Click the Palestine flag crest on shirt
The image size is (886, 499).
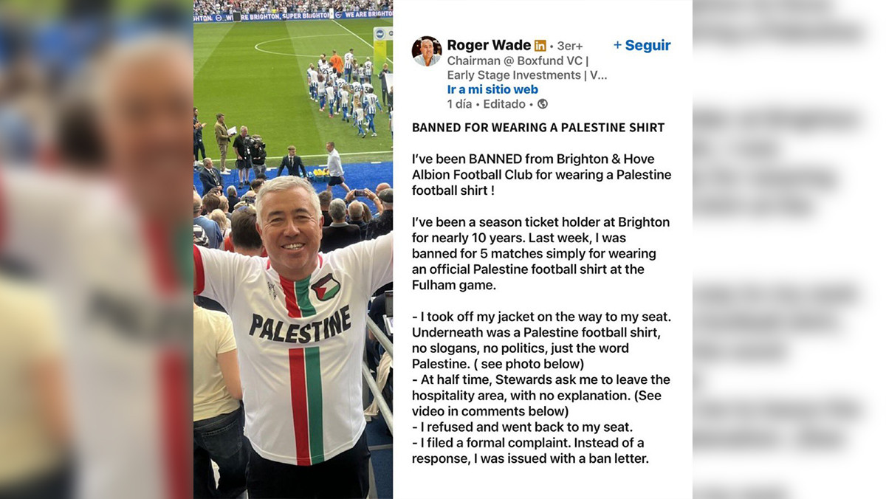point(325,286)
